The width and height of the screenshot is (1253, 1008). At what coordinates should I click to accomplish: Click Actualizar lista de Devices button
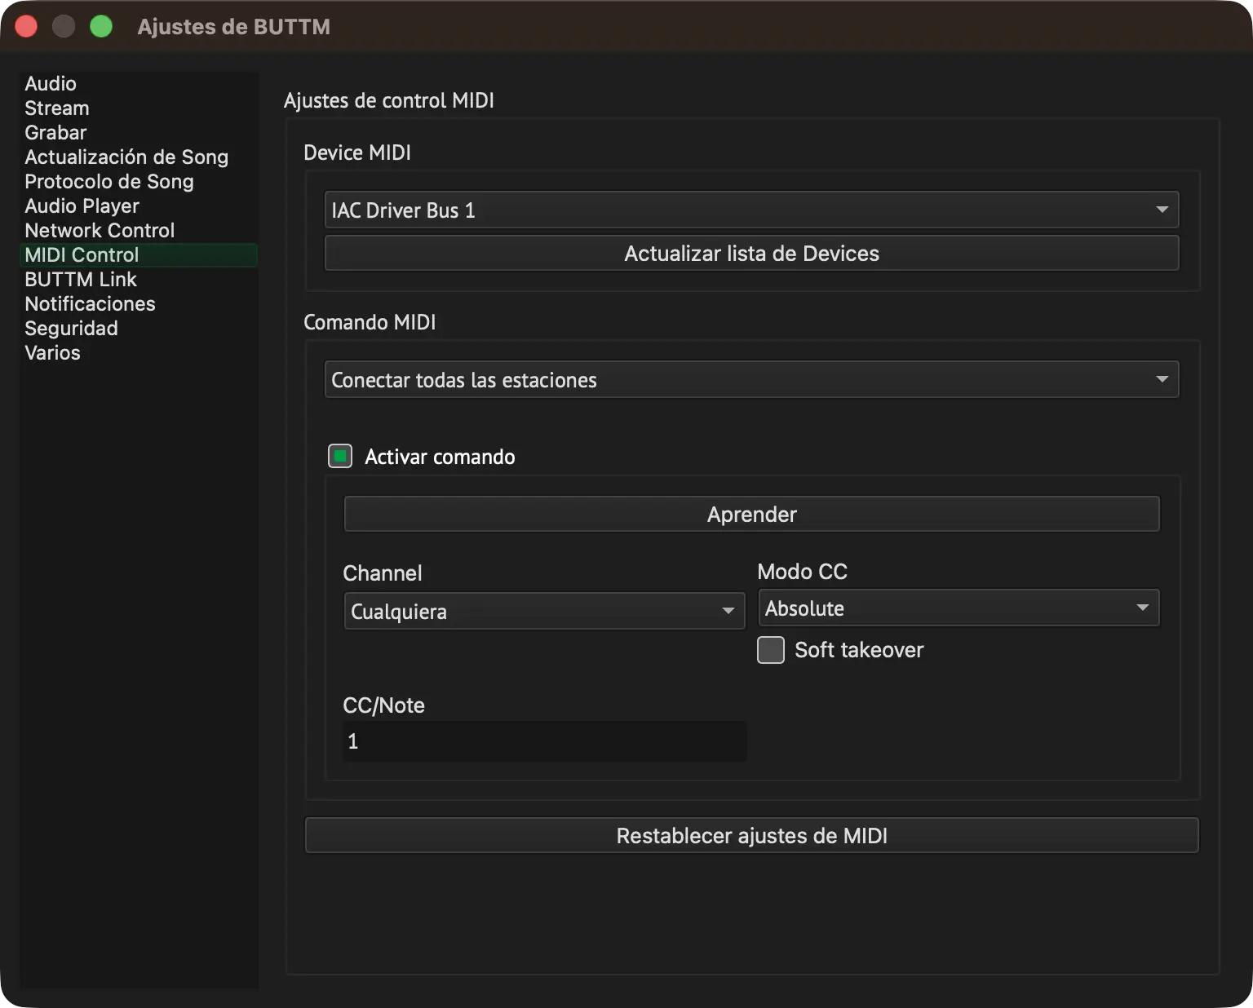[751, 253]
